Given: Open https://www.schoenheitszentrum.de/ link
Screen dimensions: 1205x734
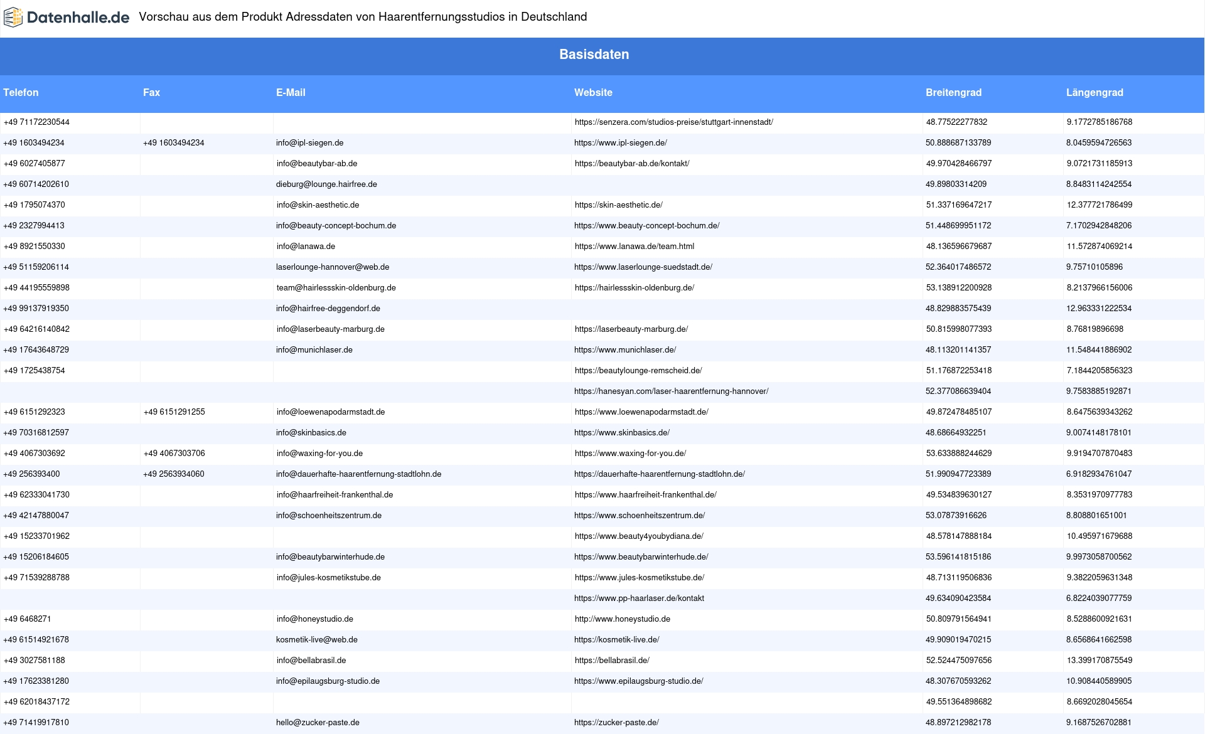Looking at the screenshot, I should pyautogui.click(x=639, y=516).
